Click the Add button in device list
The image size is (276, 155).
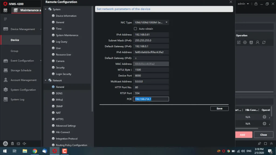[x=244, y=135]
